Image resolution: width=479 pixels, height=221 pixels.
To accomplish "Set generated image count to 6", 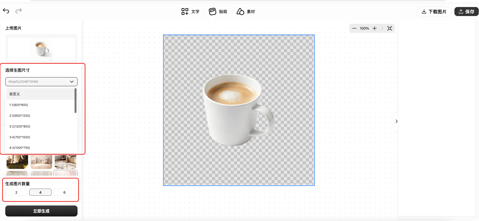I will pos(64,192).
